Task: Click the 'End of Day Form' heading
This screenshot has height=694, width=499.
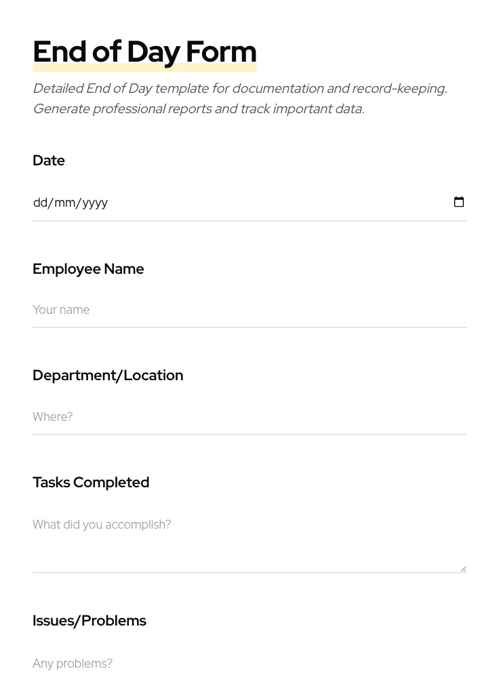Action: (144, 52)
